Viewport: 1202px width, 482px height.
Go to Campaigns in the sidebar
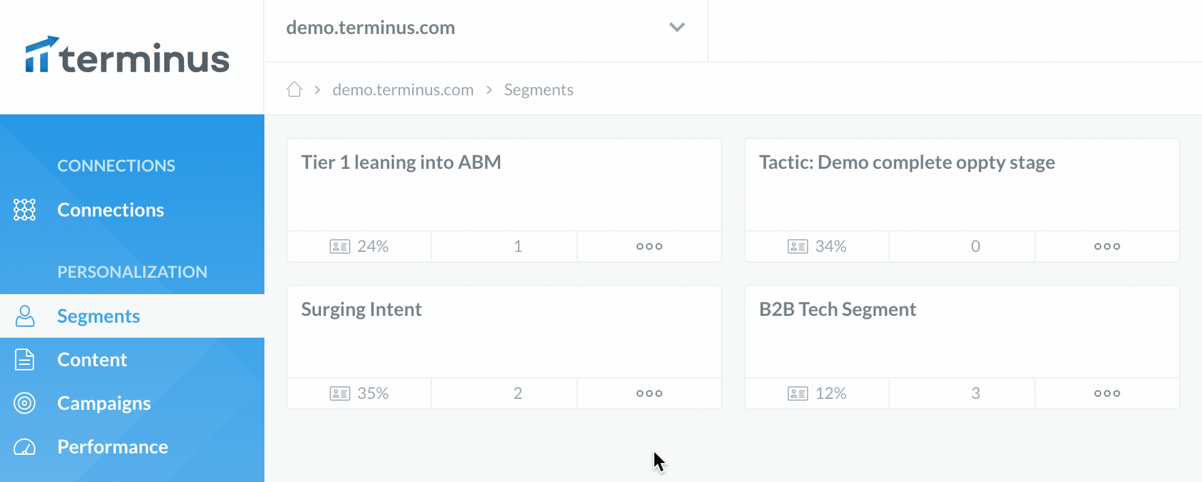coord(104,403)
